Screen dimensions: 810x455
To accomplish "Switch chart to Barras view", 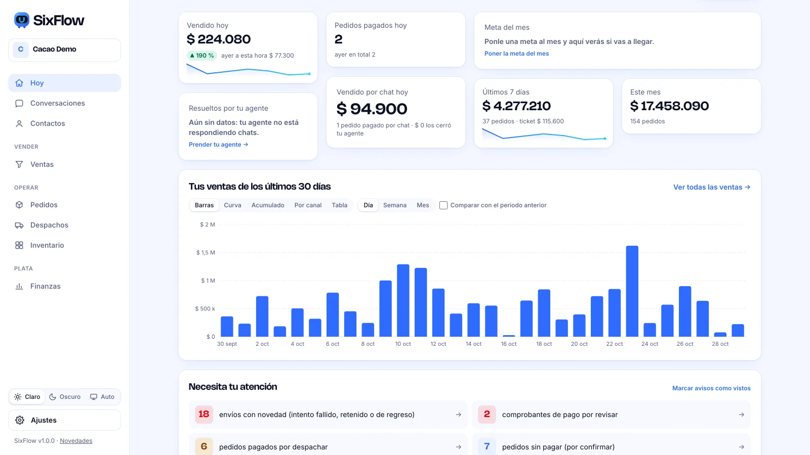I will tap(205, 205).
